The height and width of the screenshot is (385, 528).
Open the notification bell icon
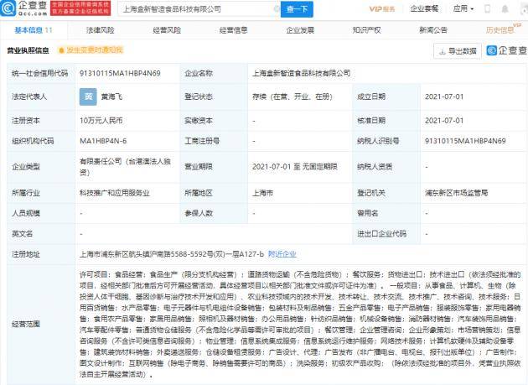(x=505, y=8)
